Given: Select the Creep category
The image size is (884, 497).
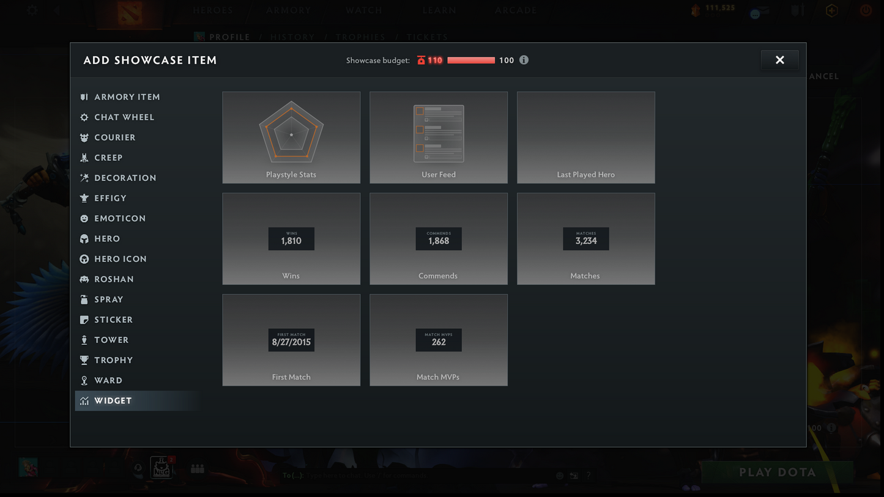Looking at the screenshot, I should [x=137, y=157].
